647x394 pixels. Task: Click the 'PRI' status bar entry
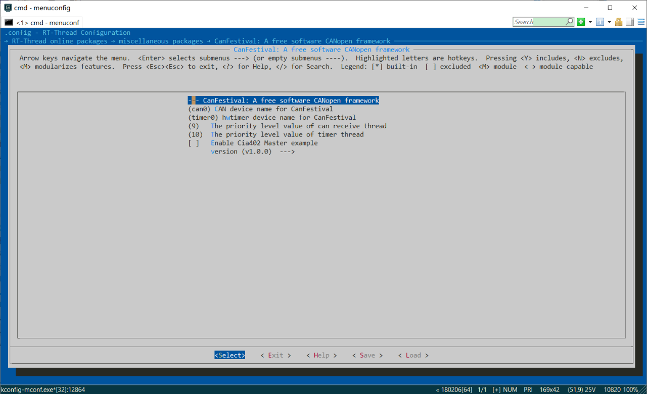click(528, 389)
